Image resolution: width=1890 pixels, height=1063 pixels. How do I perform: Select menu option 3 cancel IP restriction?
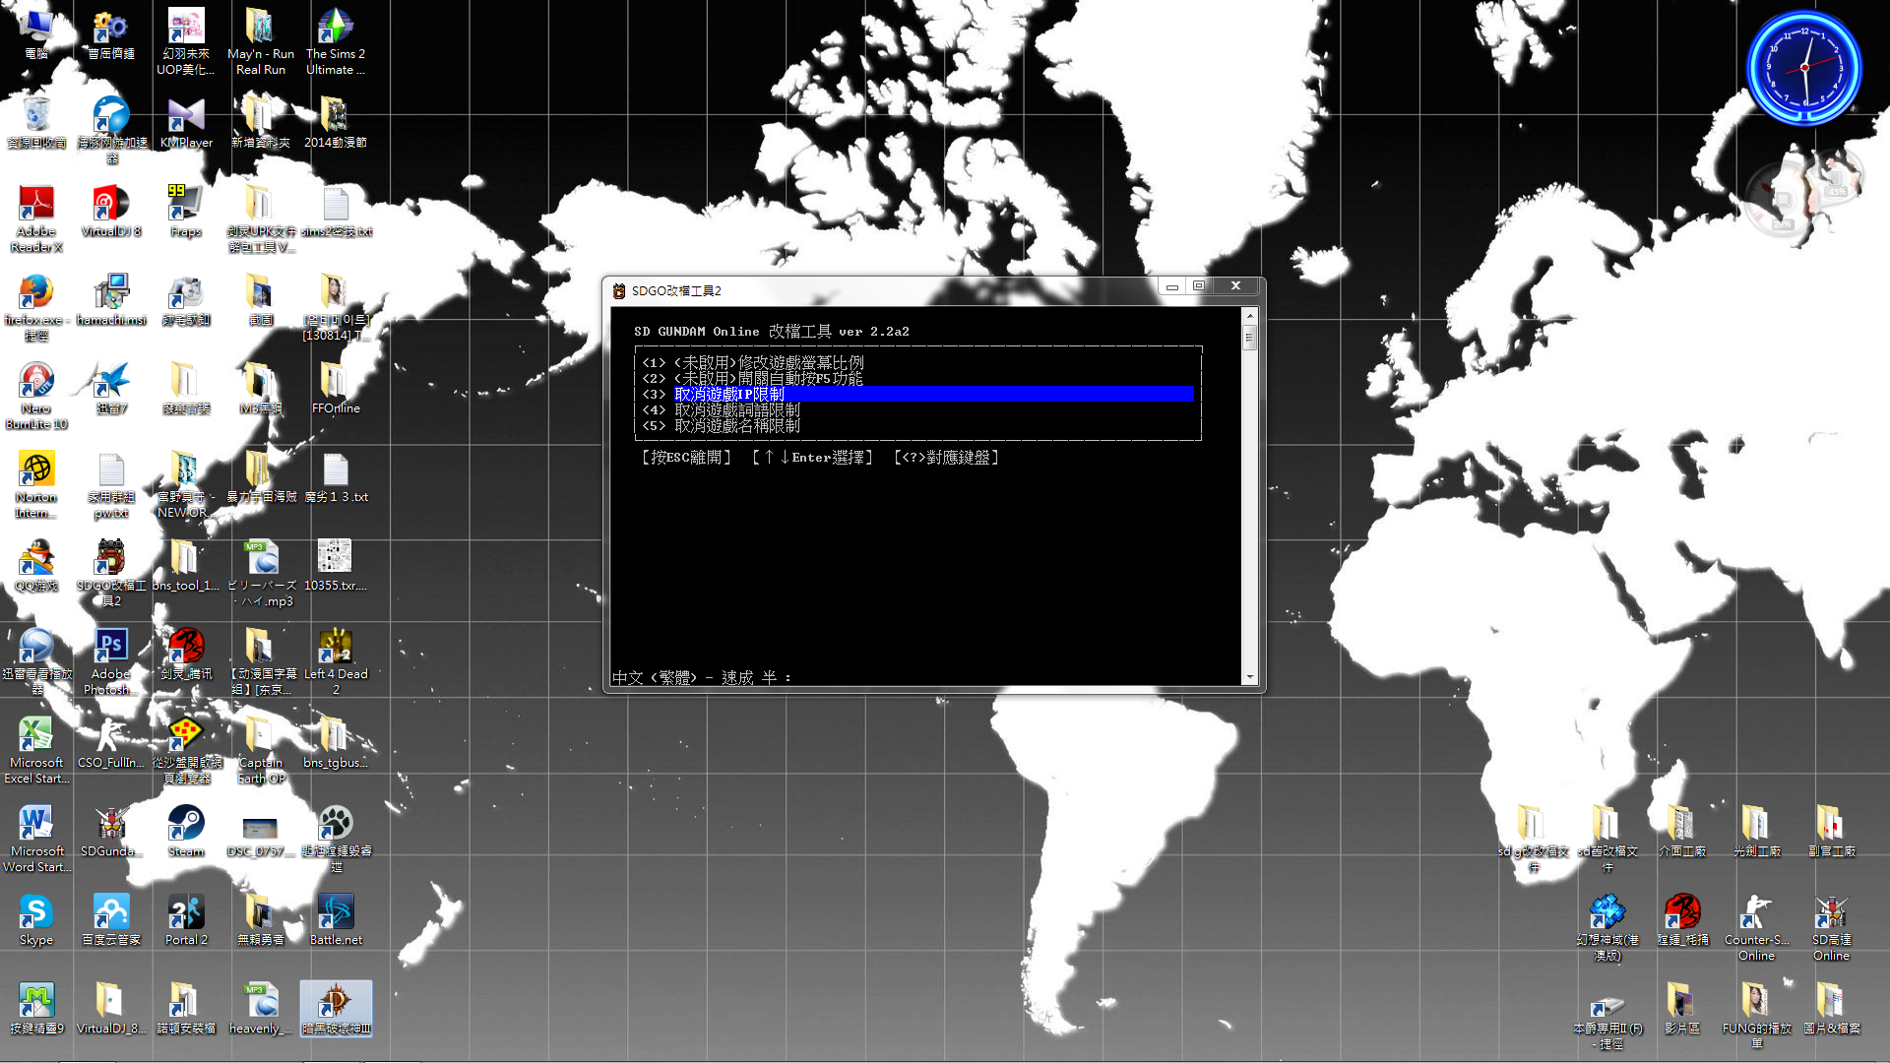click(728, 394)
